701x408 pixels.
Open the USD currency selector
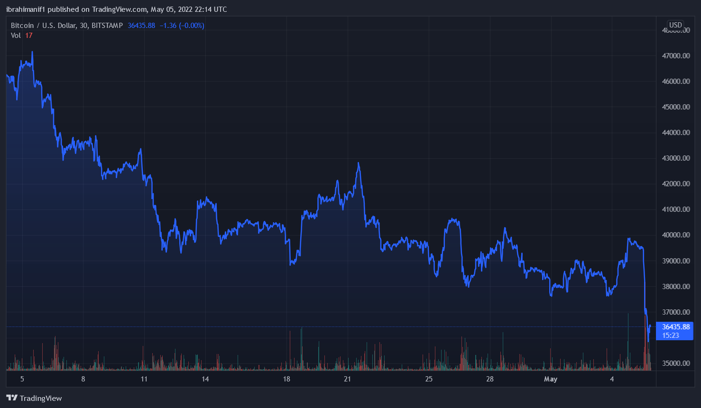coord(675,25)
